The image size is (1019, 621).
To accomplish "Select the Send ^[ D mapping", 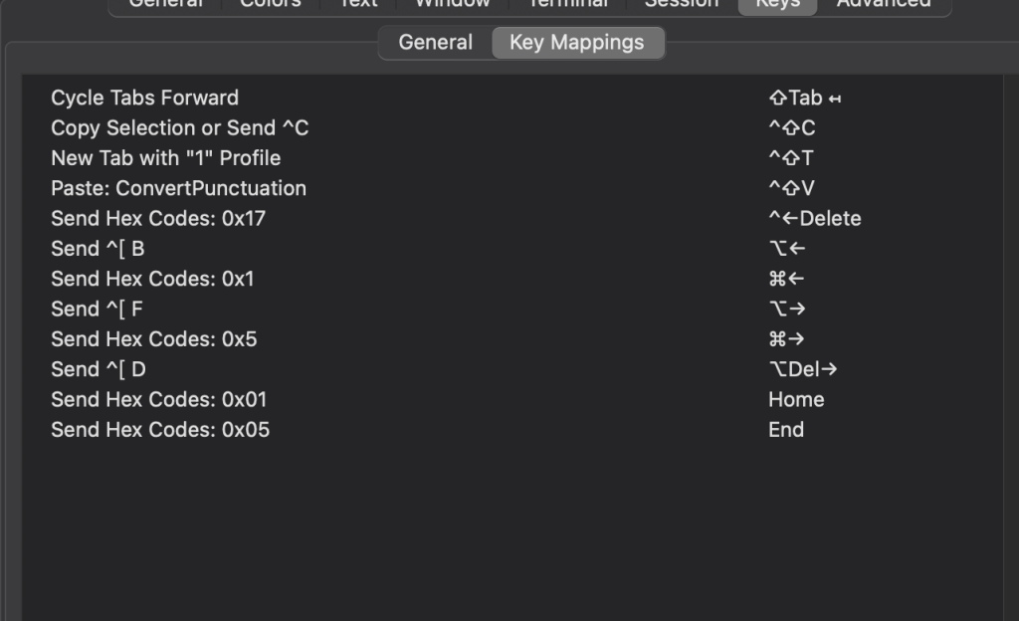I will (512, 369).
